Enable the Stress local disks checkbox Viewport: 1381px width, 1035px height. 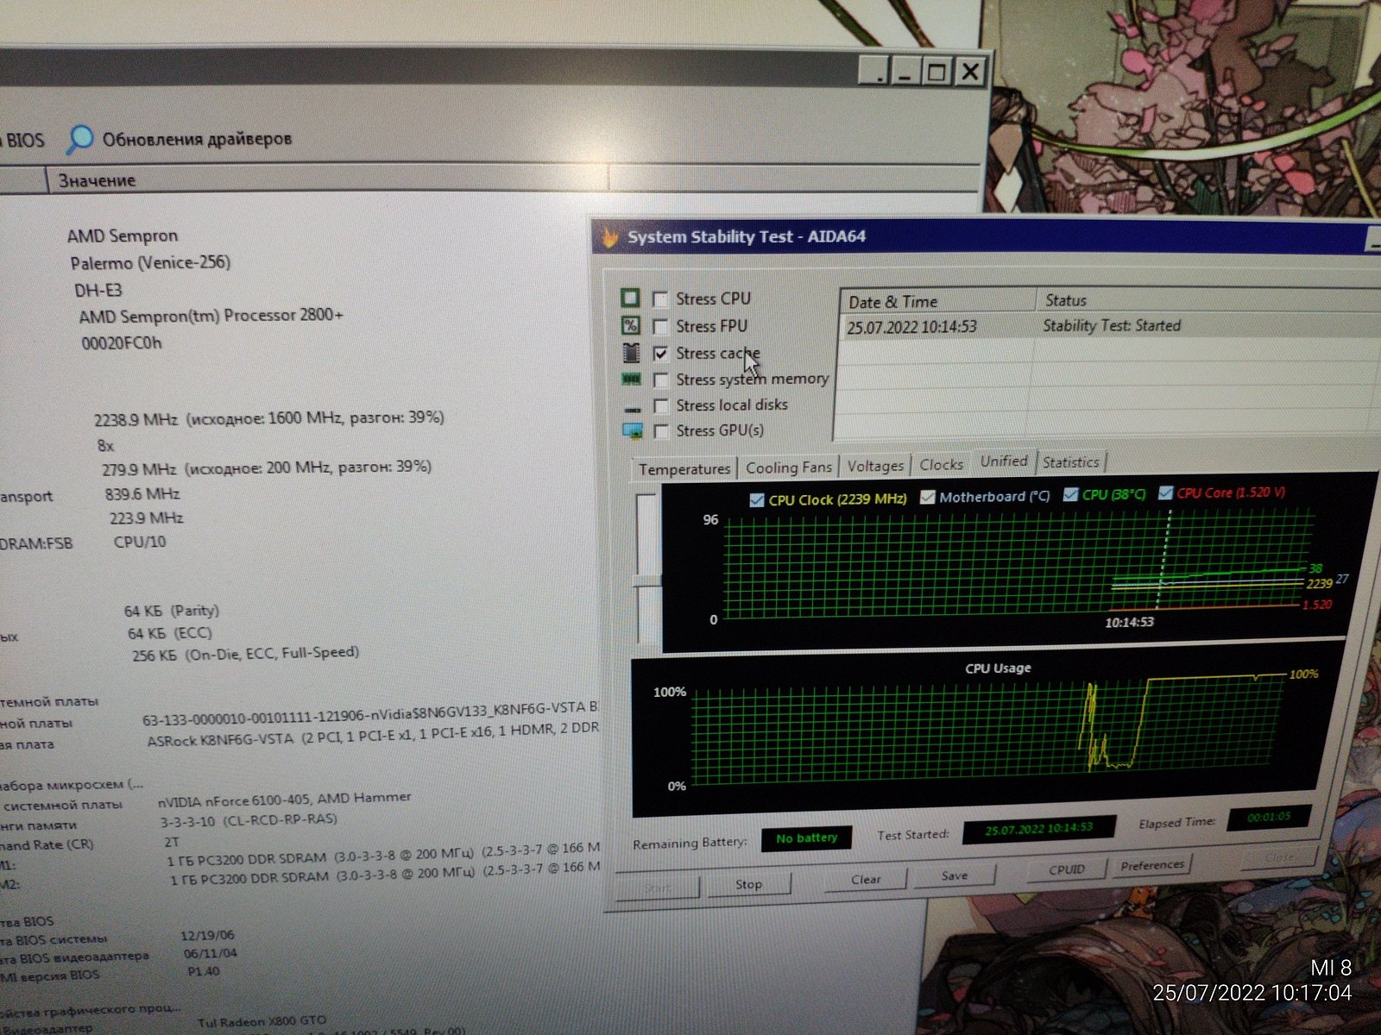click(661, 406)
